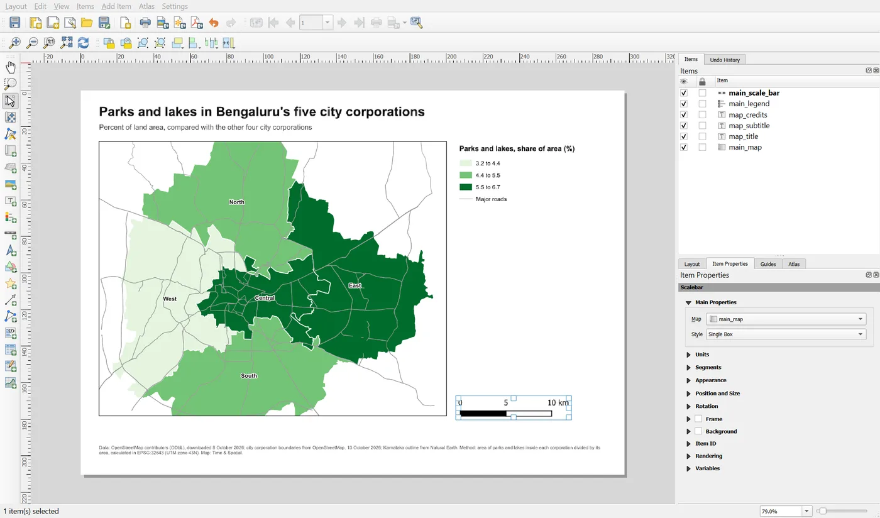Open the Style dropdown showing Single Box
This screenshot has height=518, width=880.
[x=786, y=334]
